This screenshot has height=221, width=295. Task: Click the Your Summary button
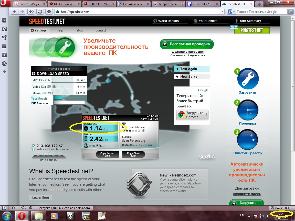coord(252,21)
